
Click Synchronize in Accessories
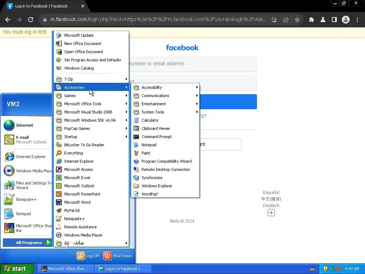[x=165, y=178]
